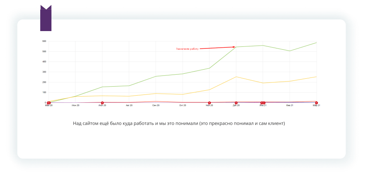Click the green line's point at Мар 21
The image size is (368, 179).
click(x=316, y=43)
